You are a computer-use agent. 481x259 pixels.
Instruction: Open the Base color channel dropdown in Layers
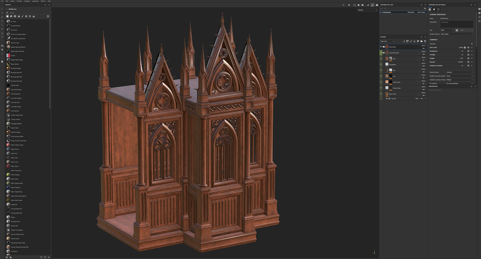coord(387,41)
